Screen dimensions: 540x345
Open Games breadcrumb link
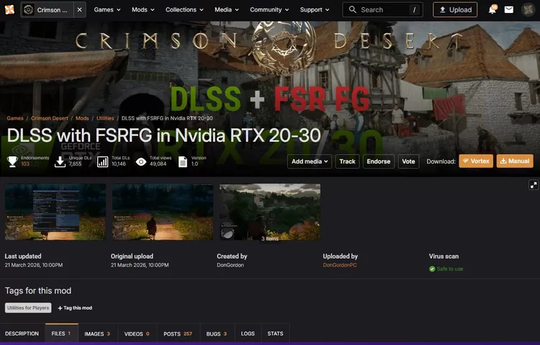(15, 118)
